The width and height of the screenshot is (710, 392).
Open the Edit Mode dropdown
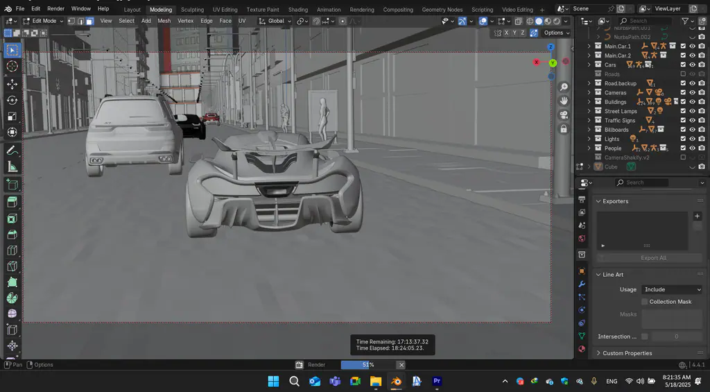(44, 21)
